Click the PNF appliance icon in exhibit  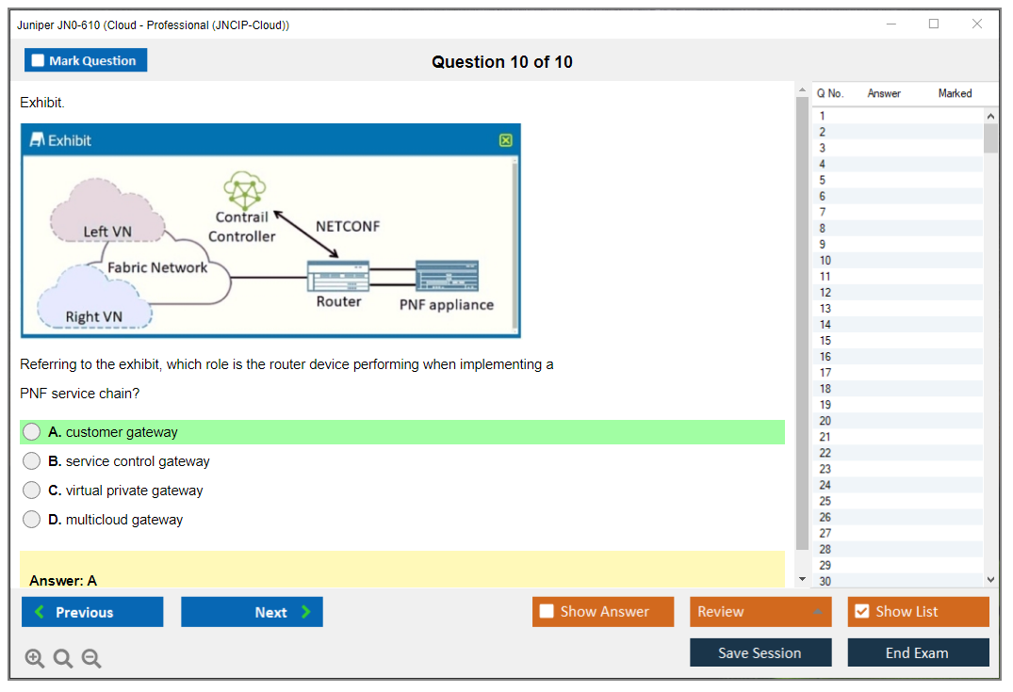tap(447, 276)
